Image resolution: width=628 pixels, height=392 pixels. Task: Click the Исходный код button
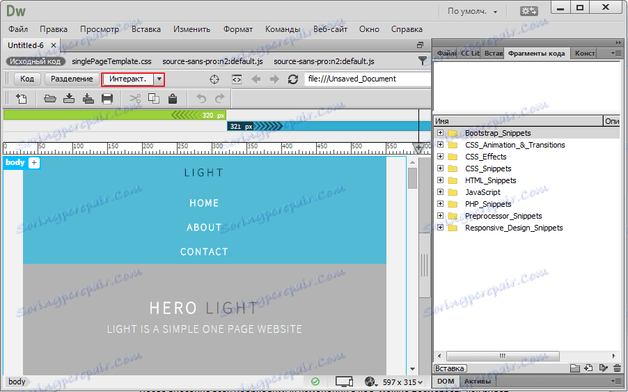pos(36,61)
